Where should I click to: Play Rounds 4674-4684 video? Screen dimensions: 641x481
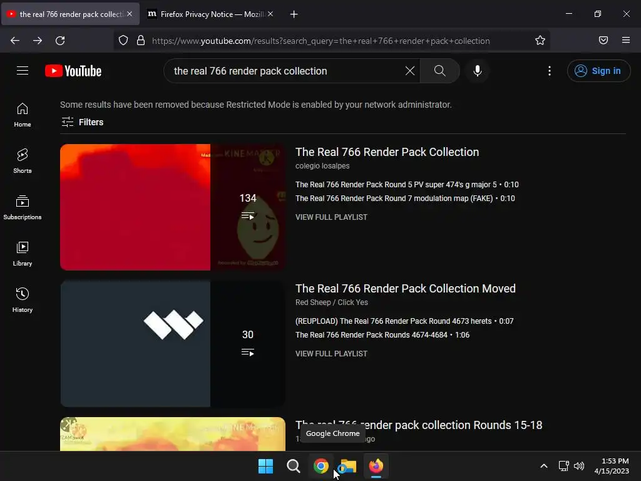tap(382, 335)
